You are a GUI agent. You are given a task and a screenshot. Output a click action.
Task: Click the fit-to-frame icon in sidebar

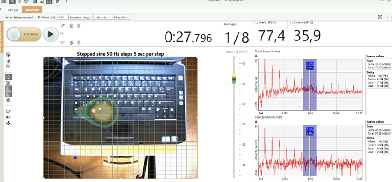pos(8,83)
